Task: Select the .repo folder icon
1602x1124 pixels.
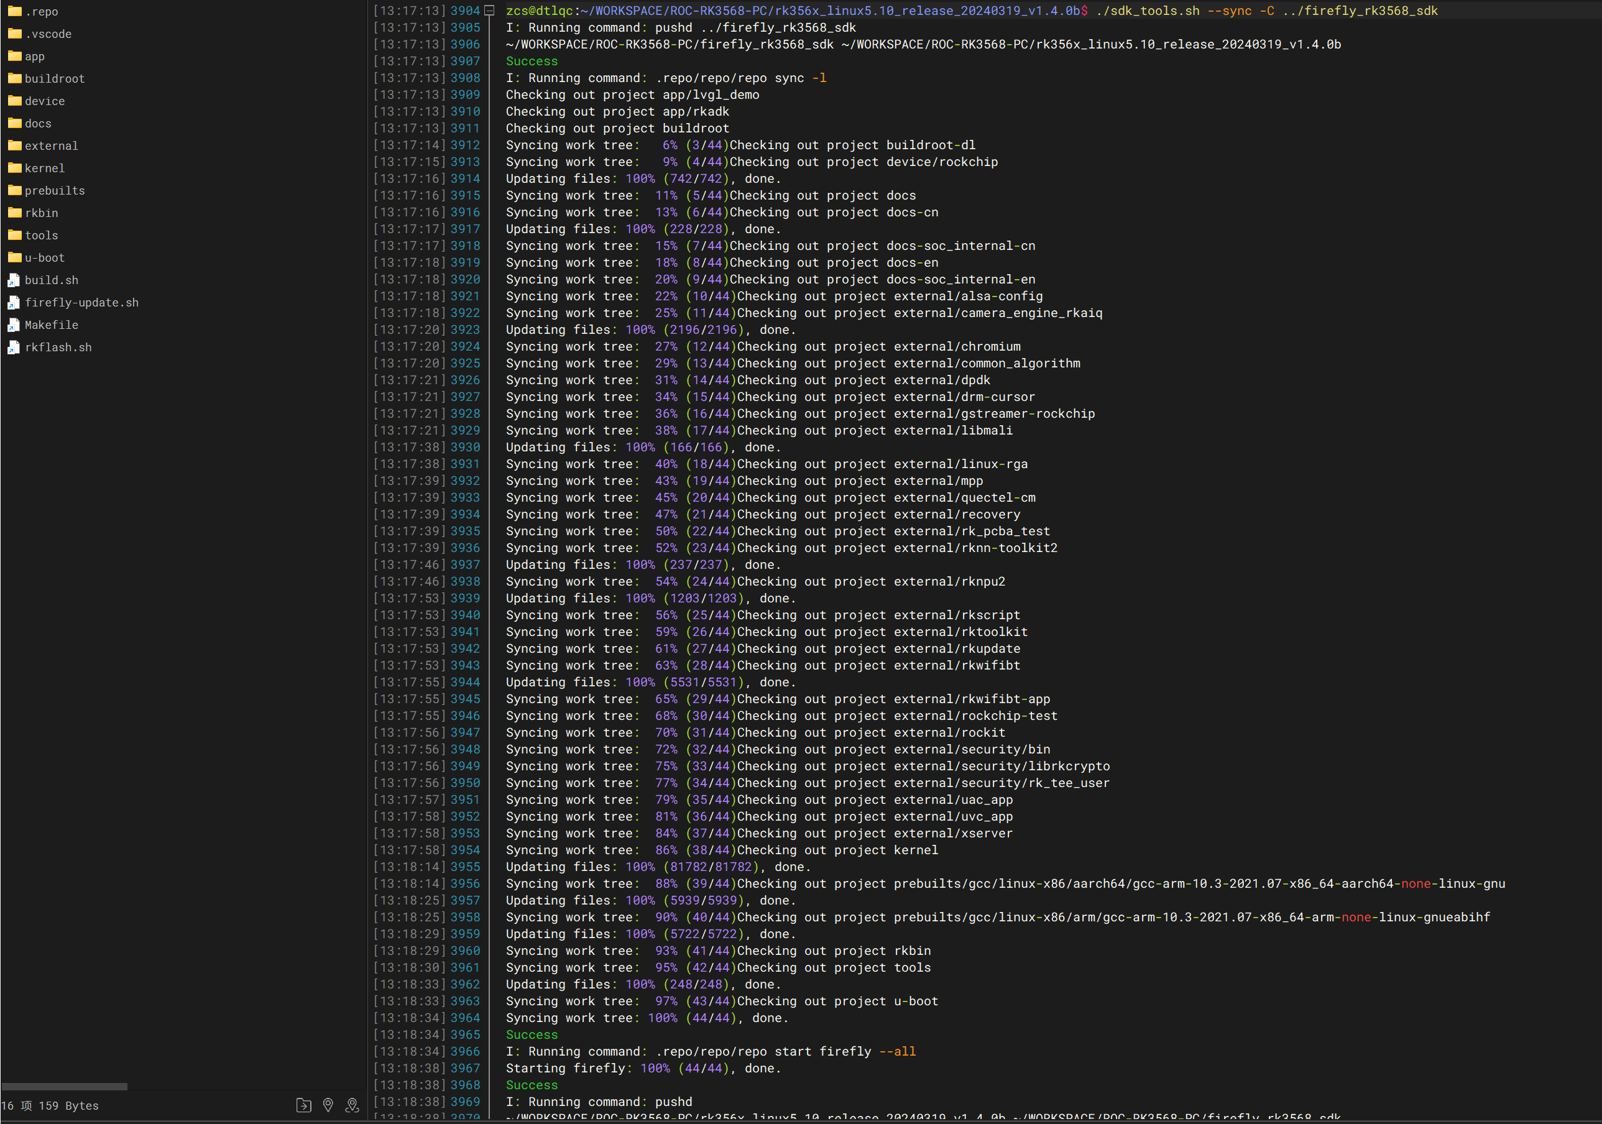Action: [x=15, y=11]
